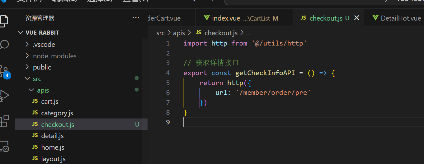The image size is (424, 164).
Task: Open cart.js in the file tree
Action: coord(82,102)
